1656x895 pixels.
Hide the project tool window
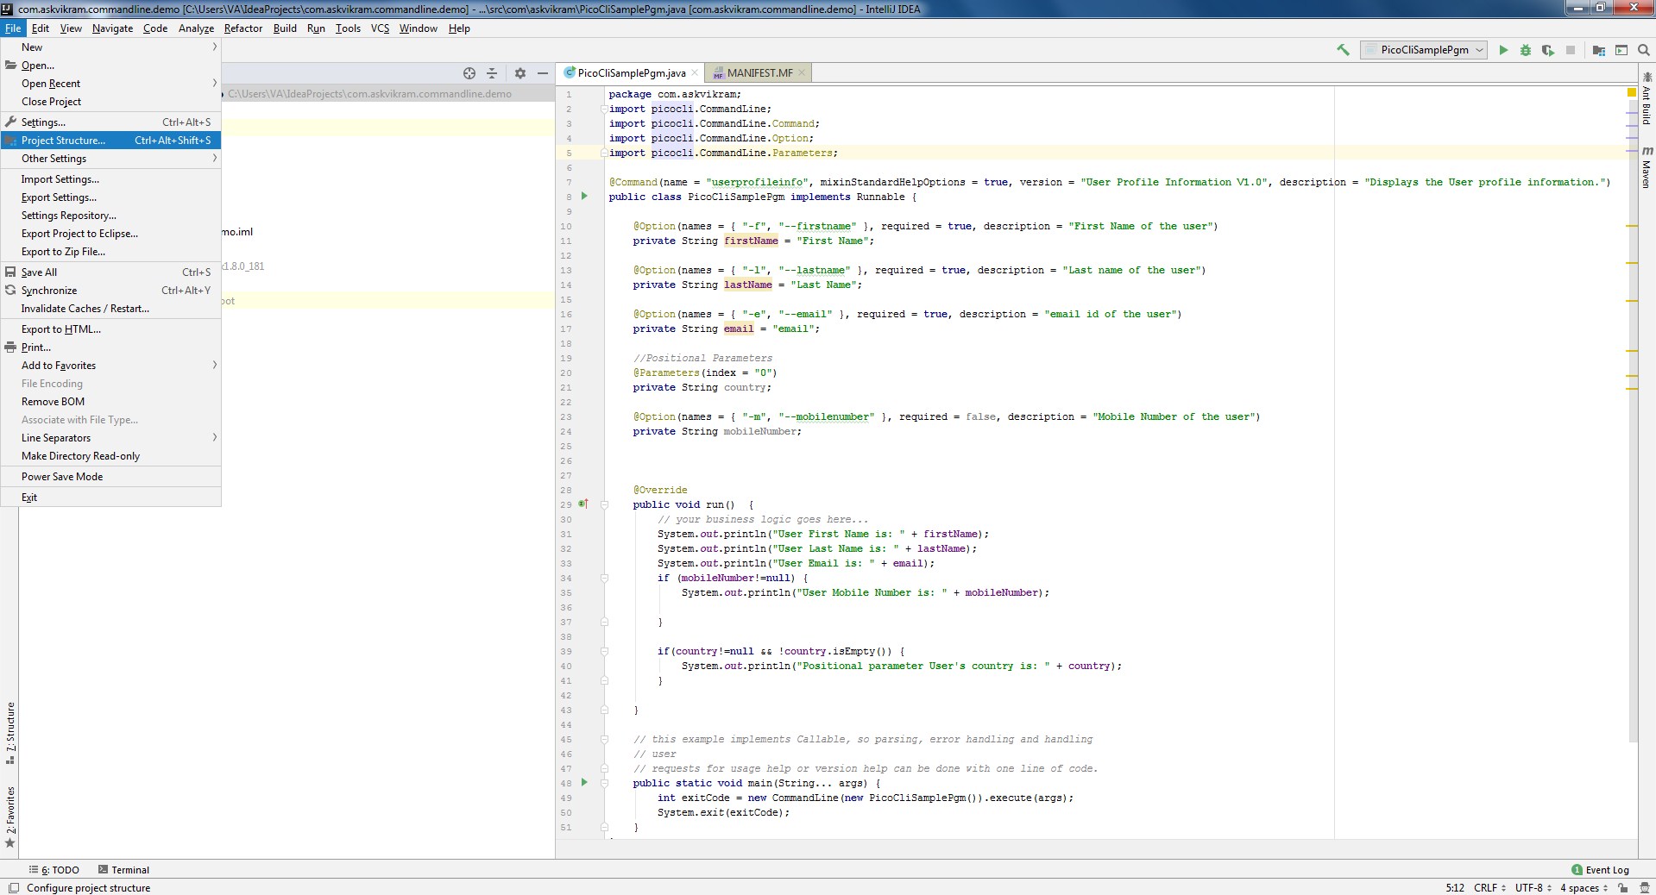coord(543,73)
